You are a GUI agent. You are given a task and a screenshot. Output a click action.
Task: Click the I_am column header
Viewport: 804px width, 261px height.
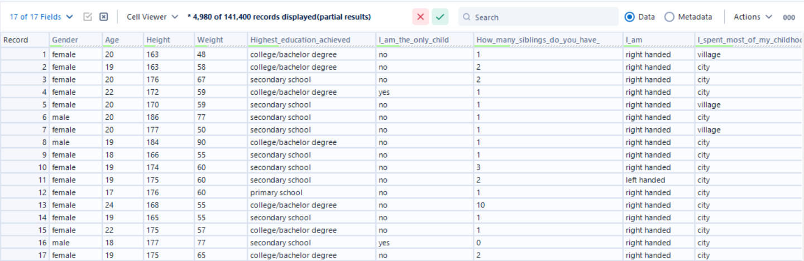coord(659,40)
